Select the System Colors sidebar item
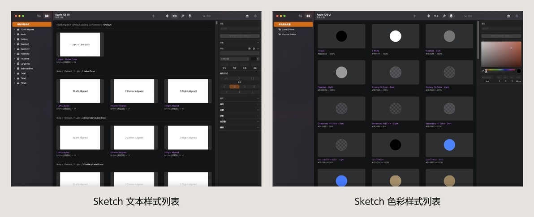 289,35
